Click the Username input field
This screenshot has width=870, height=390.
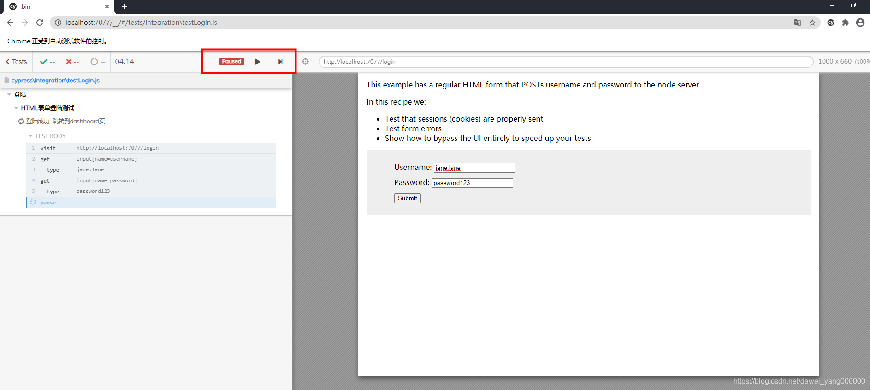click(474, 168)
